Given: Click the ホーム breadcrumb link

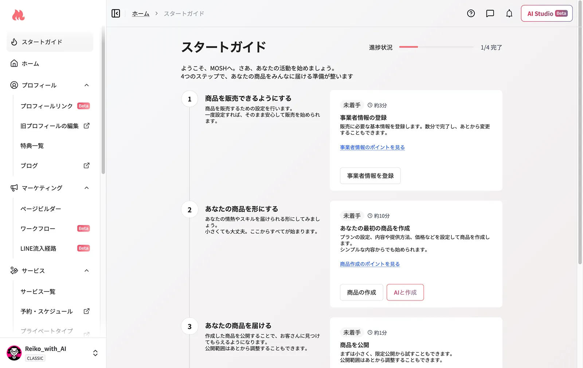Looking at the screenshot, I should tap(141, 13).
